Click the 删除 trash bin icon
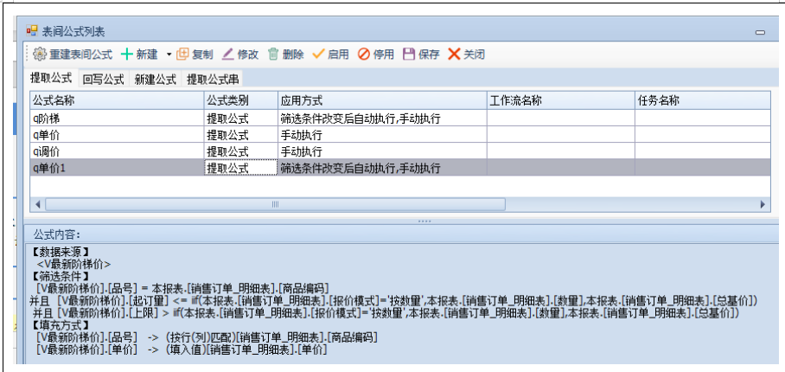The width and height of the screenshot is (785, 372). click(x=273, y=54)
